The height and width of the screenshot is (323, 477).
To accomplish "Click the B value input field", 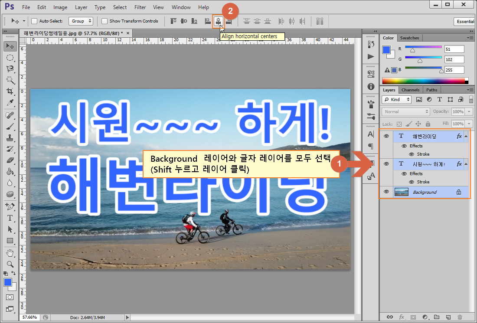I will point(454,70).
